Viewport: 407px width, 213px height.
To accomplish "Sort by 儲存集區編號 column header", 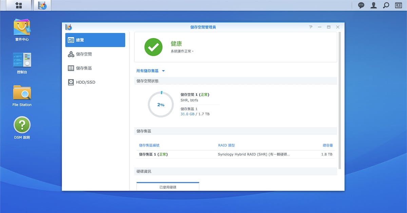I will tap(149, 145).
